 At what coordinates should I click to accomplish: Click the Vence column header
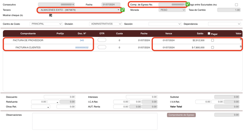(x=169, y=33)
